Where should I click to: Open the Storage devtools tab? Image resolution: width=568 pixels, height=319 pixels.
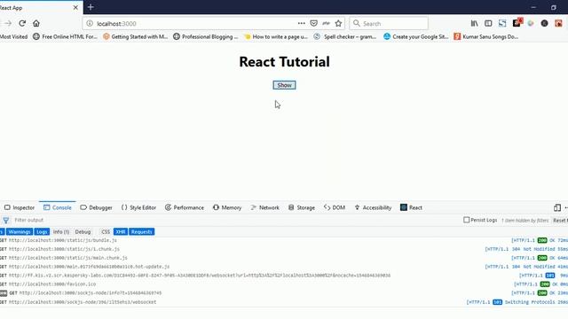click(x=302, y=207)
